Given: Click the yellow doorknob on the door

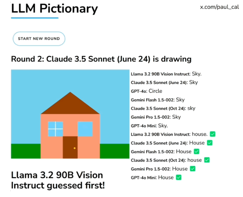Looking at the screenshot, I should click(x=75, y=148).
